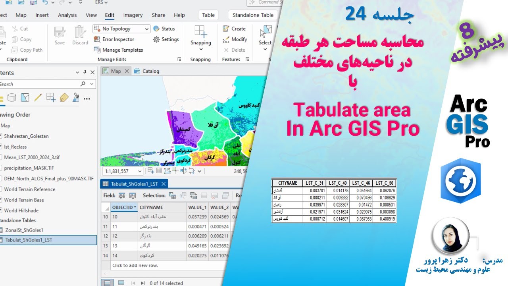Screen dimensions: 508x286
Task: Open the Analysis ribbon tab
Action: (x=67, y=15)
